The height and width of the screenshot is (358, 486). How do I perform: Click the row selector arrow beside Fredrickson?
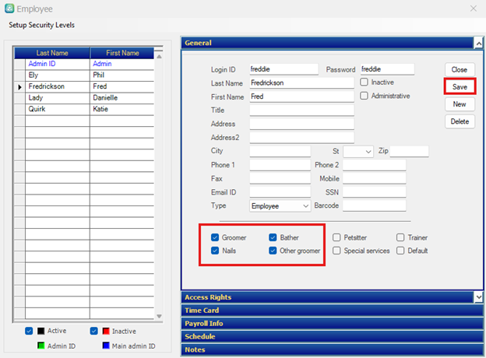click(19, 87)
